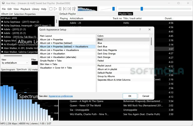Image resolution: width=193 pixels, height=126 pixels.
Task: Open the Edit menu
Action: (9, 9)
